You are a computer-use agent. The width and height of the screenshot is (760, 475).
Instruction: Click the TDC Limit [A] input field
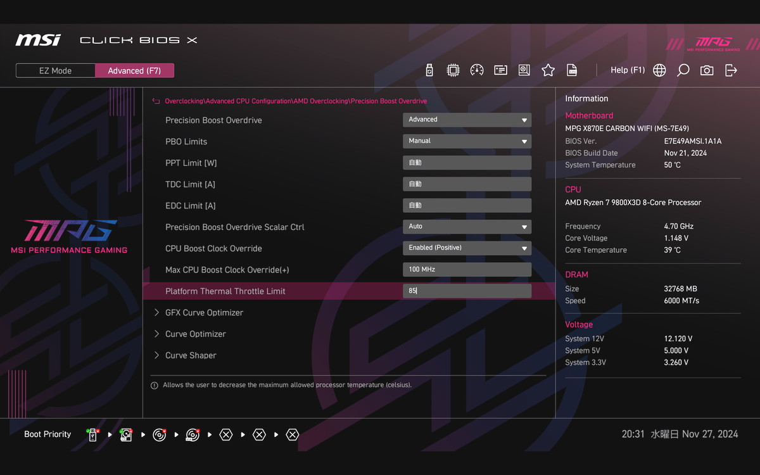click(x=467, y=184)
